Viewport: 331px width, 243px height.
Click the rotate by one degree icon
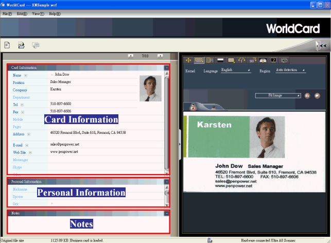coord(242,60)
